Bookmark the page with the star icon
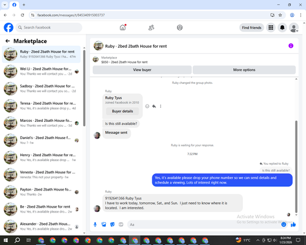The image size is (306, 245). pyautogui.click(x=280, y=15)
